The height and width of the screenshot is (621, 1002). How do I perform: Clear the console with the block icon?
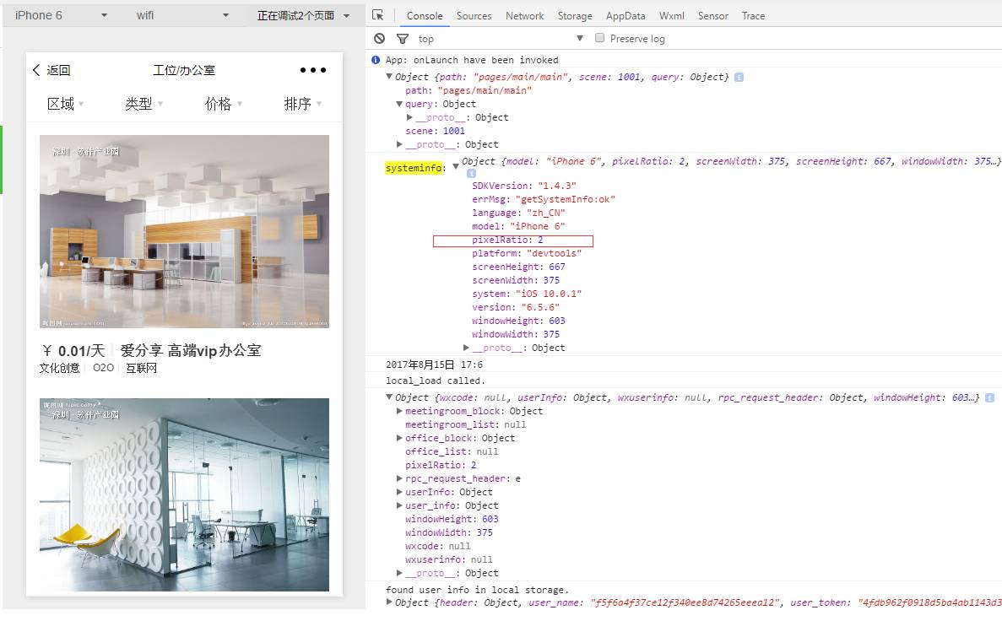click(x=380, y=38)
